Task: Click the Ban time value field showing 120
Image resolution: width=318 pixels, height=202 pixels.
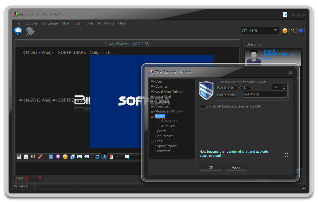Action: coord(277,87)
